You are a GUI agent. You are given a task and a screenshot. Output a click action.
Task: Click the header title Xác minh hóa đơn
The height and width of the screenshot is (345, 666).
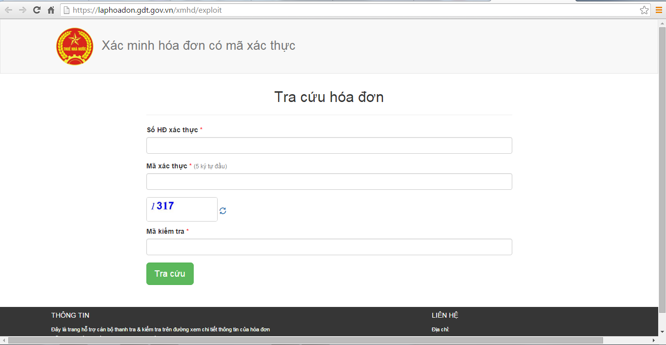point(198,46)
